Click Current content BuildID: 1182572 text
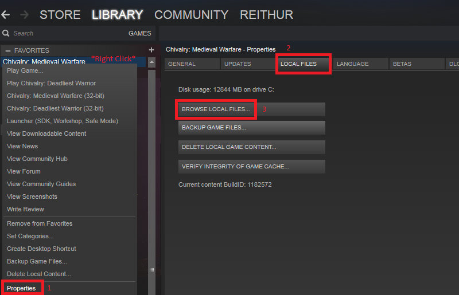 [x=225, y=184]
